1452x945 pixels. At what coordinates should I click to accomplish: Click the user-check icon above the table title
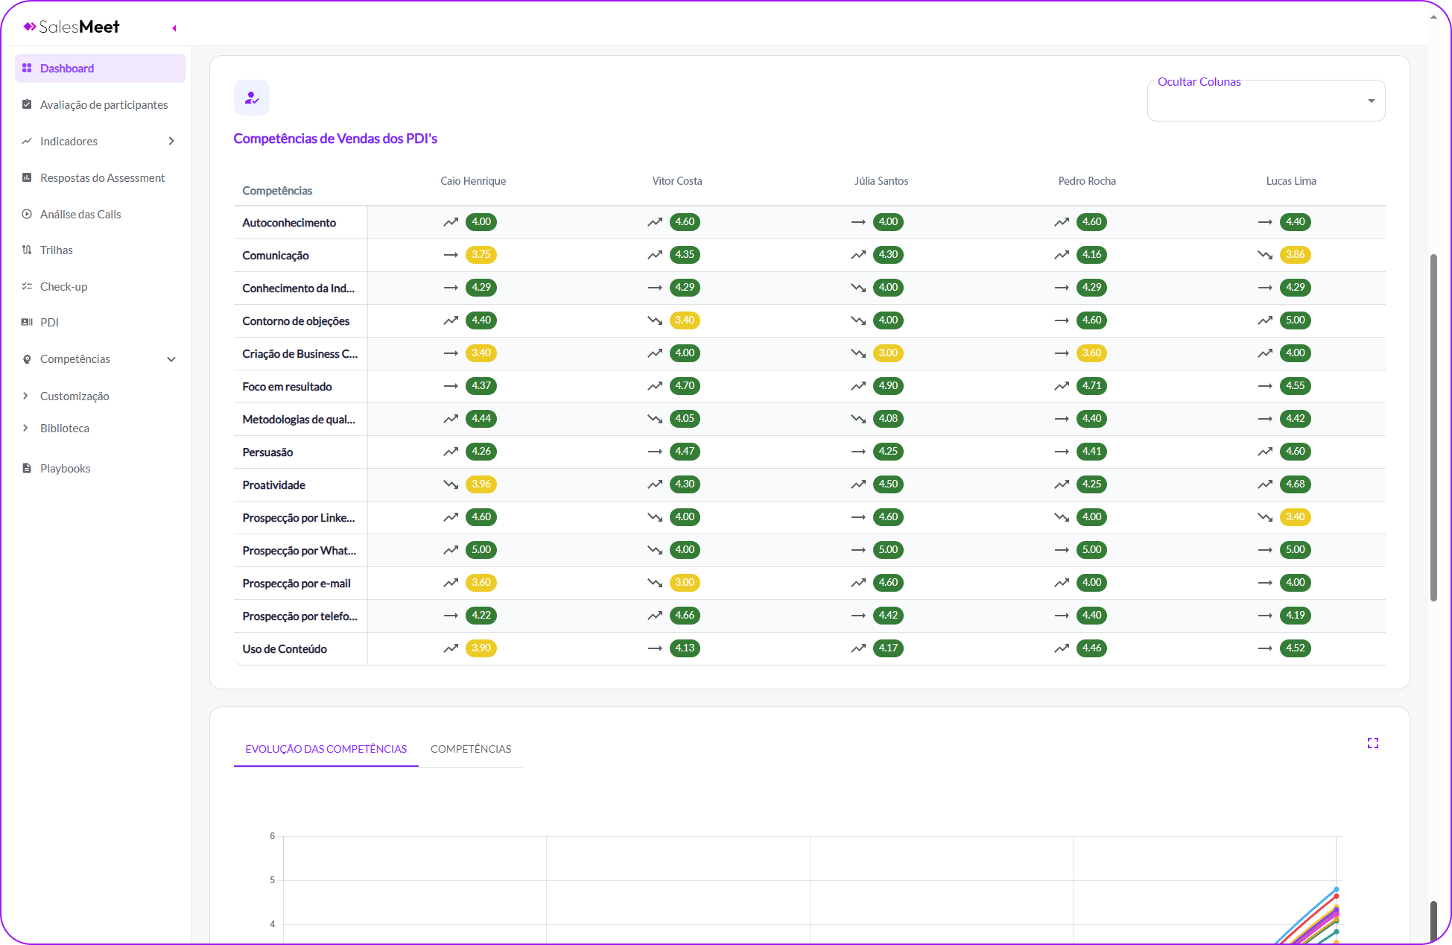point(252,98)
